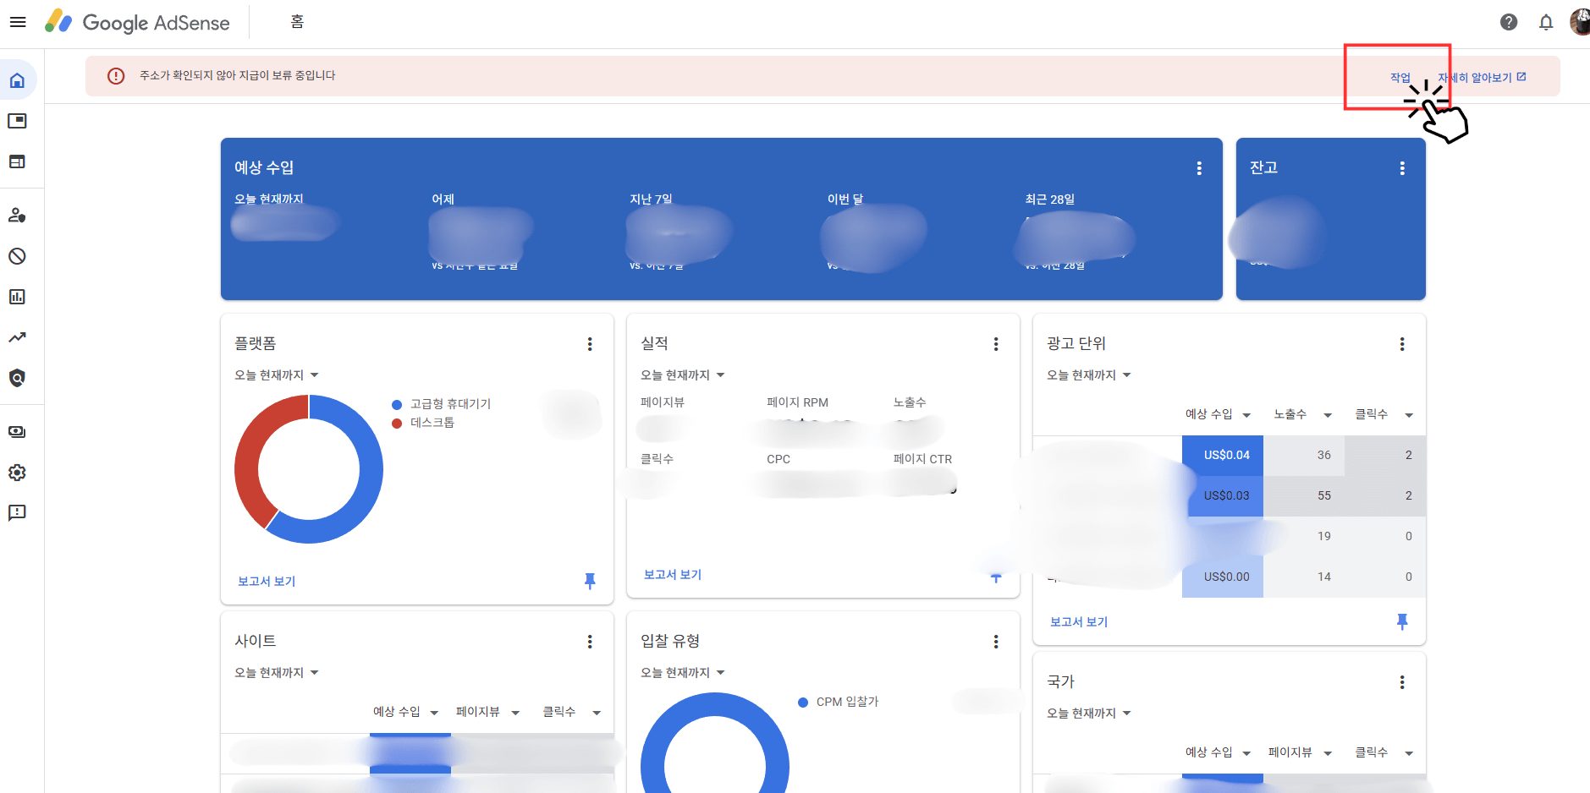Image resolution: width=1590 pixels, height=793 pixels.
Task: Open the AdSense Home section
Action: (x=18, y=79)
